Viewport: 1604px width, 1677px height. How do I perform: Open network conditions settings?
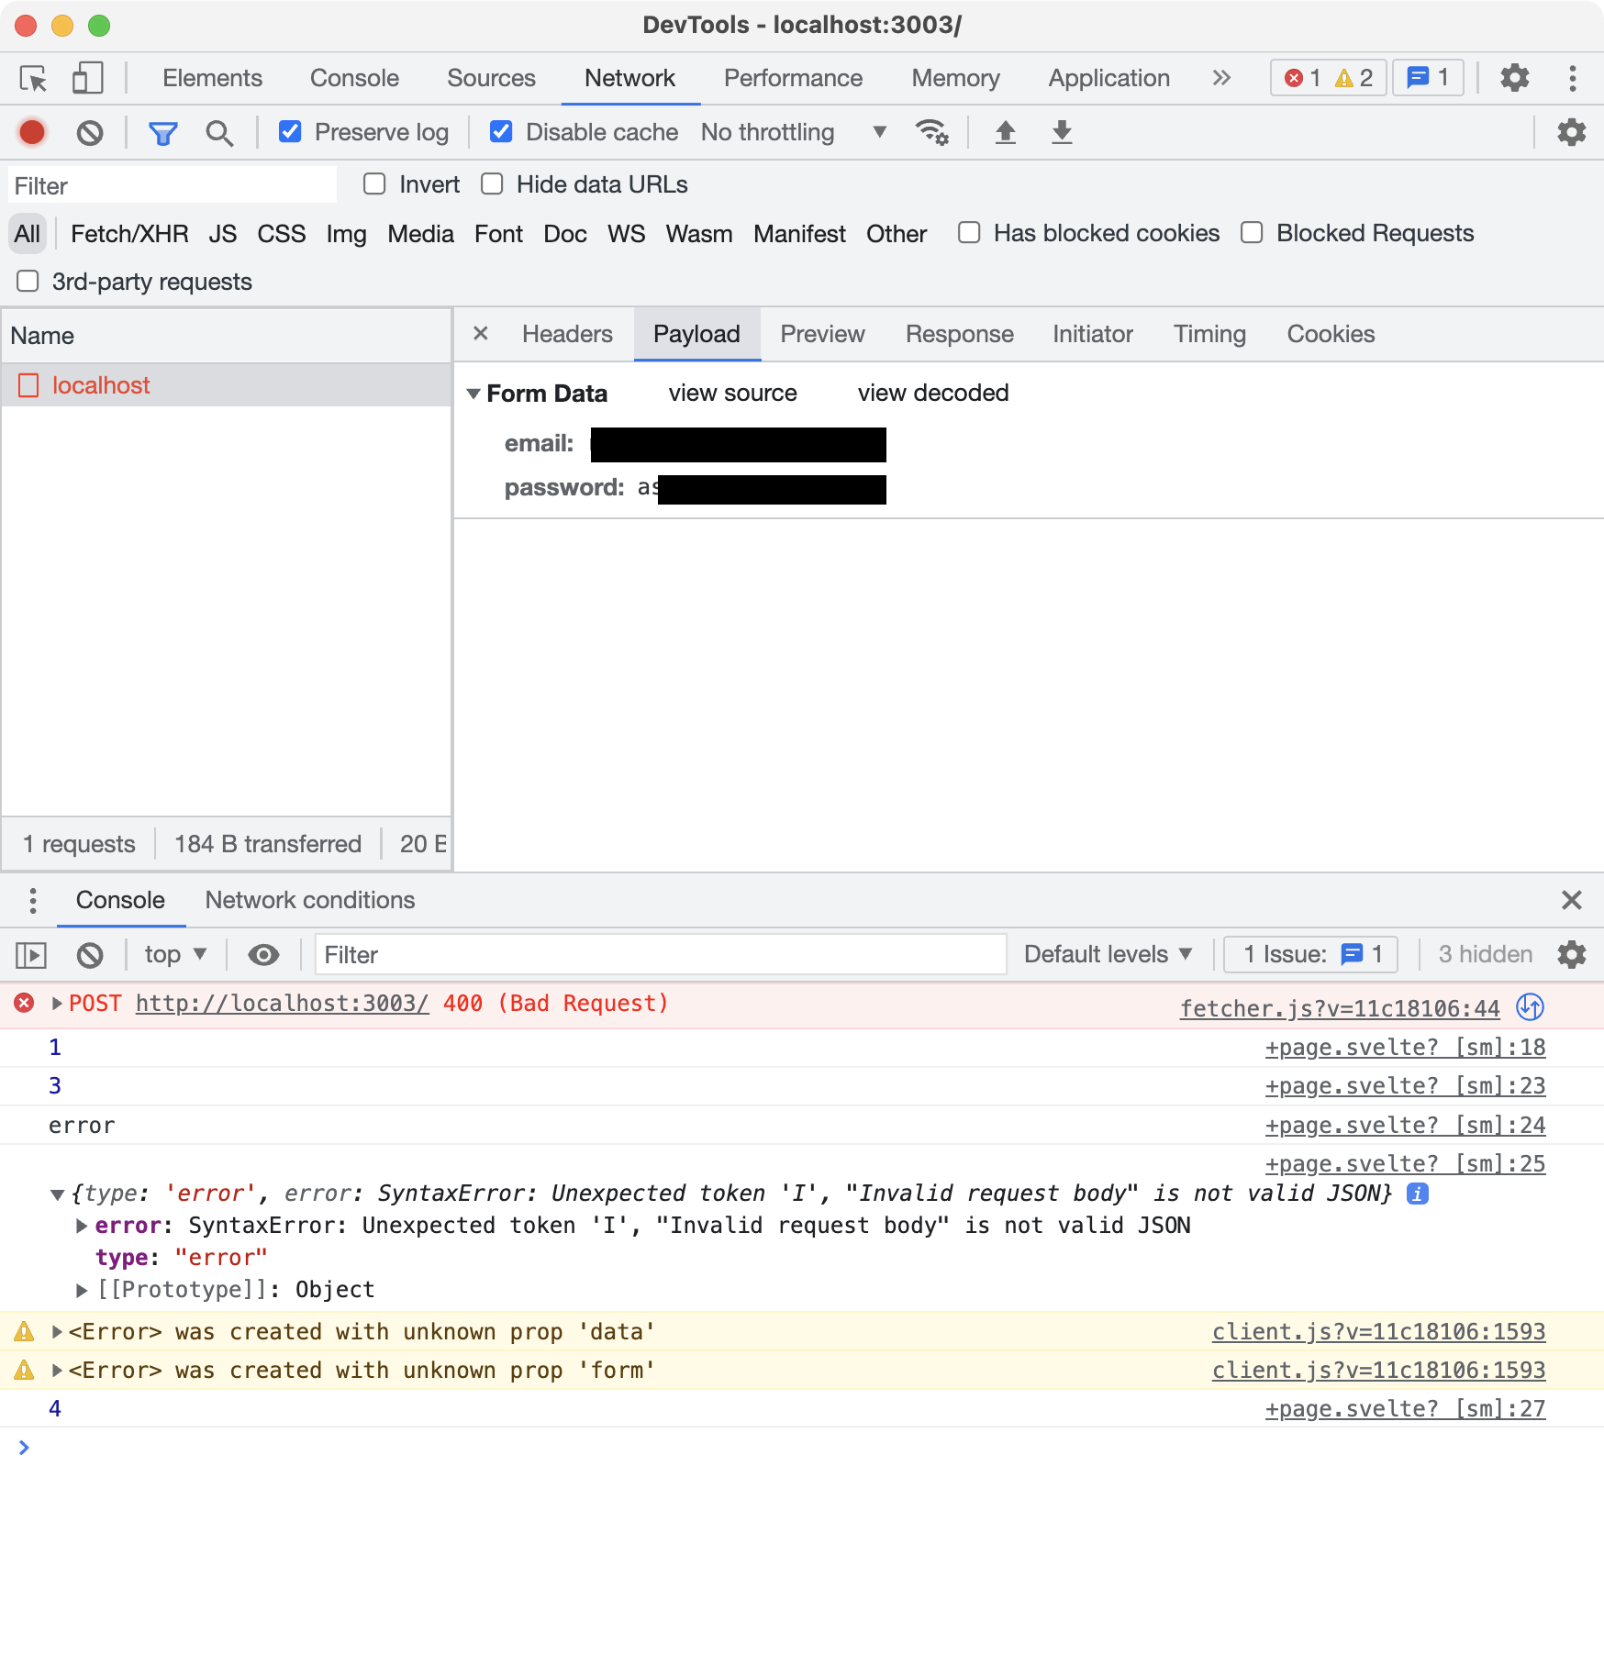click(932, 132)
